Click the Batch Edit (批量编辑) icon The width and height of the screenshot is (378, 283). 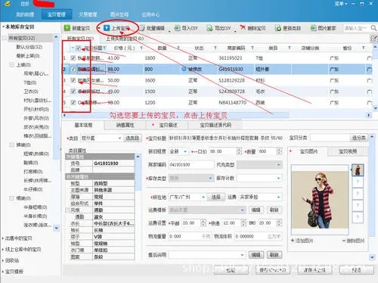142,28
